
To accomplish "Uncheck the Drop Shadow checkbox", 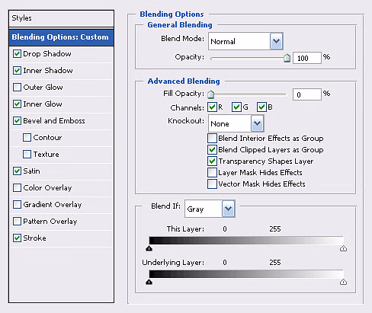I will [x=17, y=54].
